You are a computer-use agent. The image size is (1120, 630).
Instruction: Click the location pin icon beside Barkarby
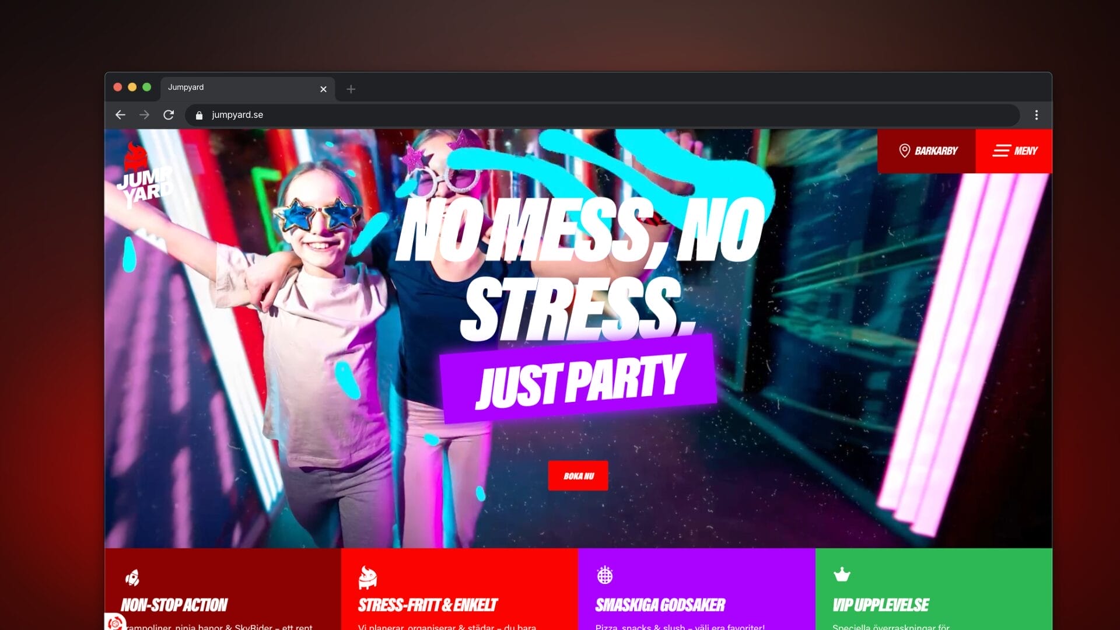coord(904,151)
